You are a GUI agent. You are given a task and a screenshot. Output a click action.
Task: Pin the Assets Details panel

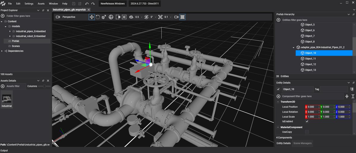pos(43,81)
